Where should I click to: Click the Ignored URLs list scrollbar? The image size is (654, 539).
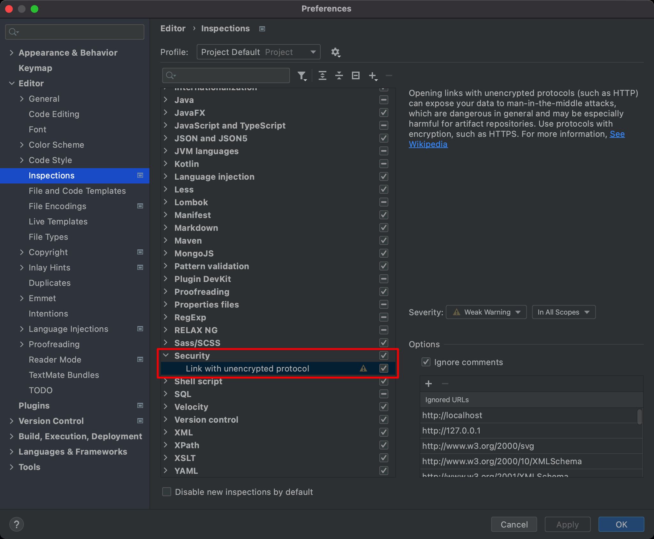tap(639, 417)
